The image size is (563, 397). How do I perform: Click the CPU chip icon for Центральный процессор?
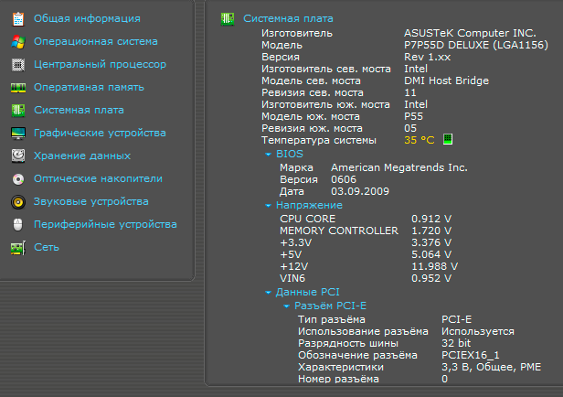pos(18,65)
